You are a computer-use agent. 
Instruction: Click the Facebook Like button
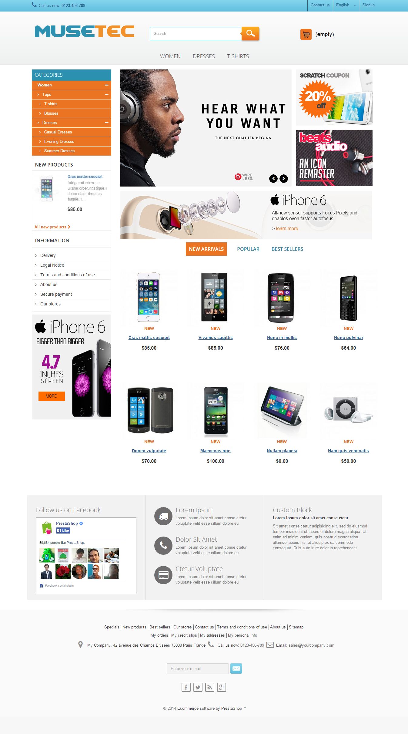coord(63,530)
